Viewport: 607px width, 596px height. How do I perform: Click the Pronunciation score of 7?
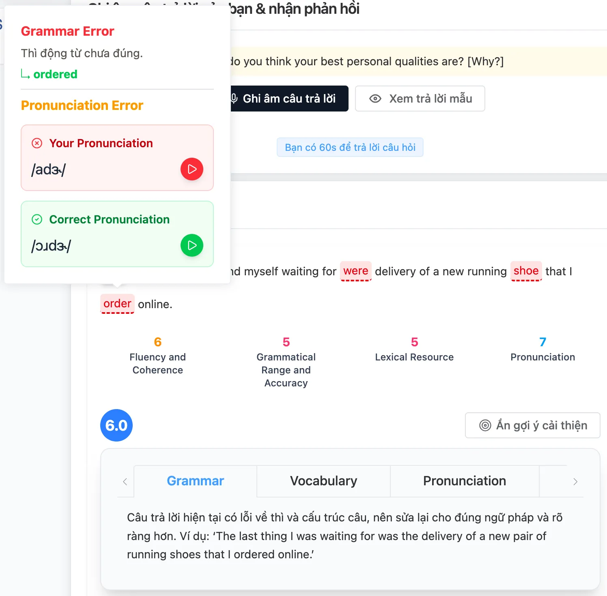click(x=542, y=342)
